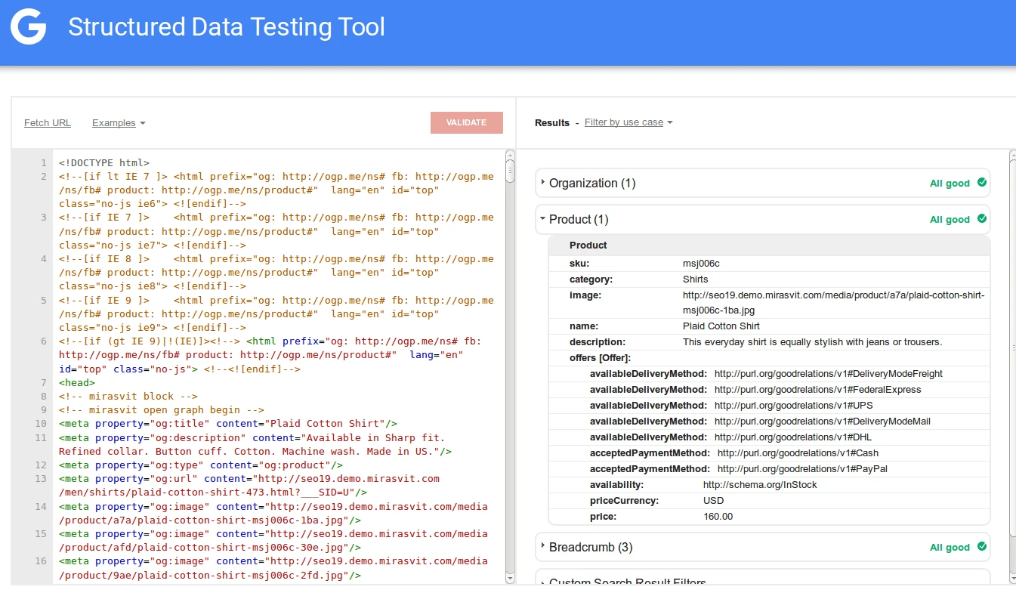
Task: Click the green checkmark beside Product
Action: (980, 219)
